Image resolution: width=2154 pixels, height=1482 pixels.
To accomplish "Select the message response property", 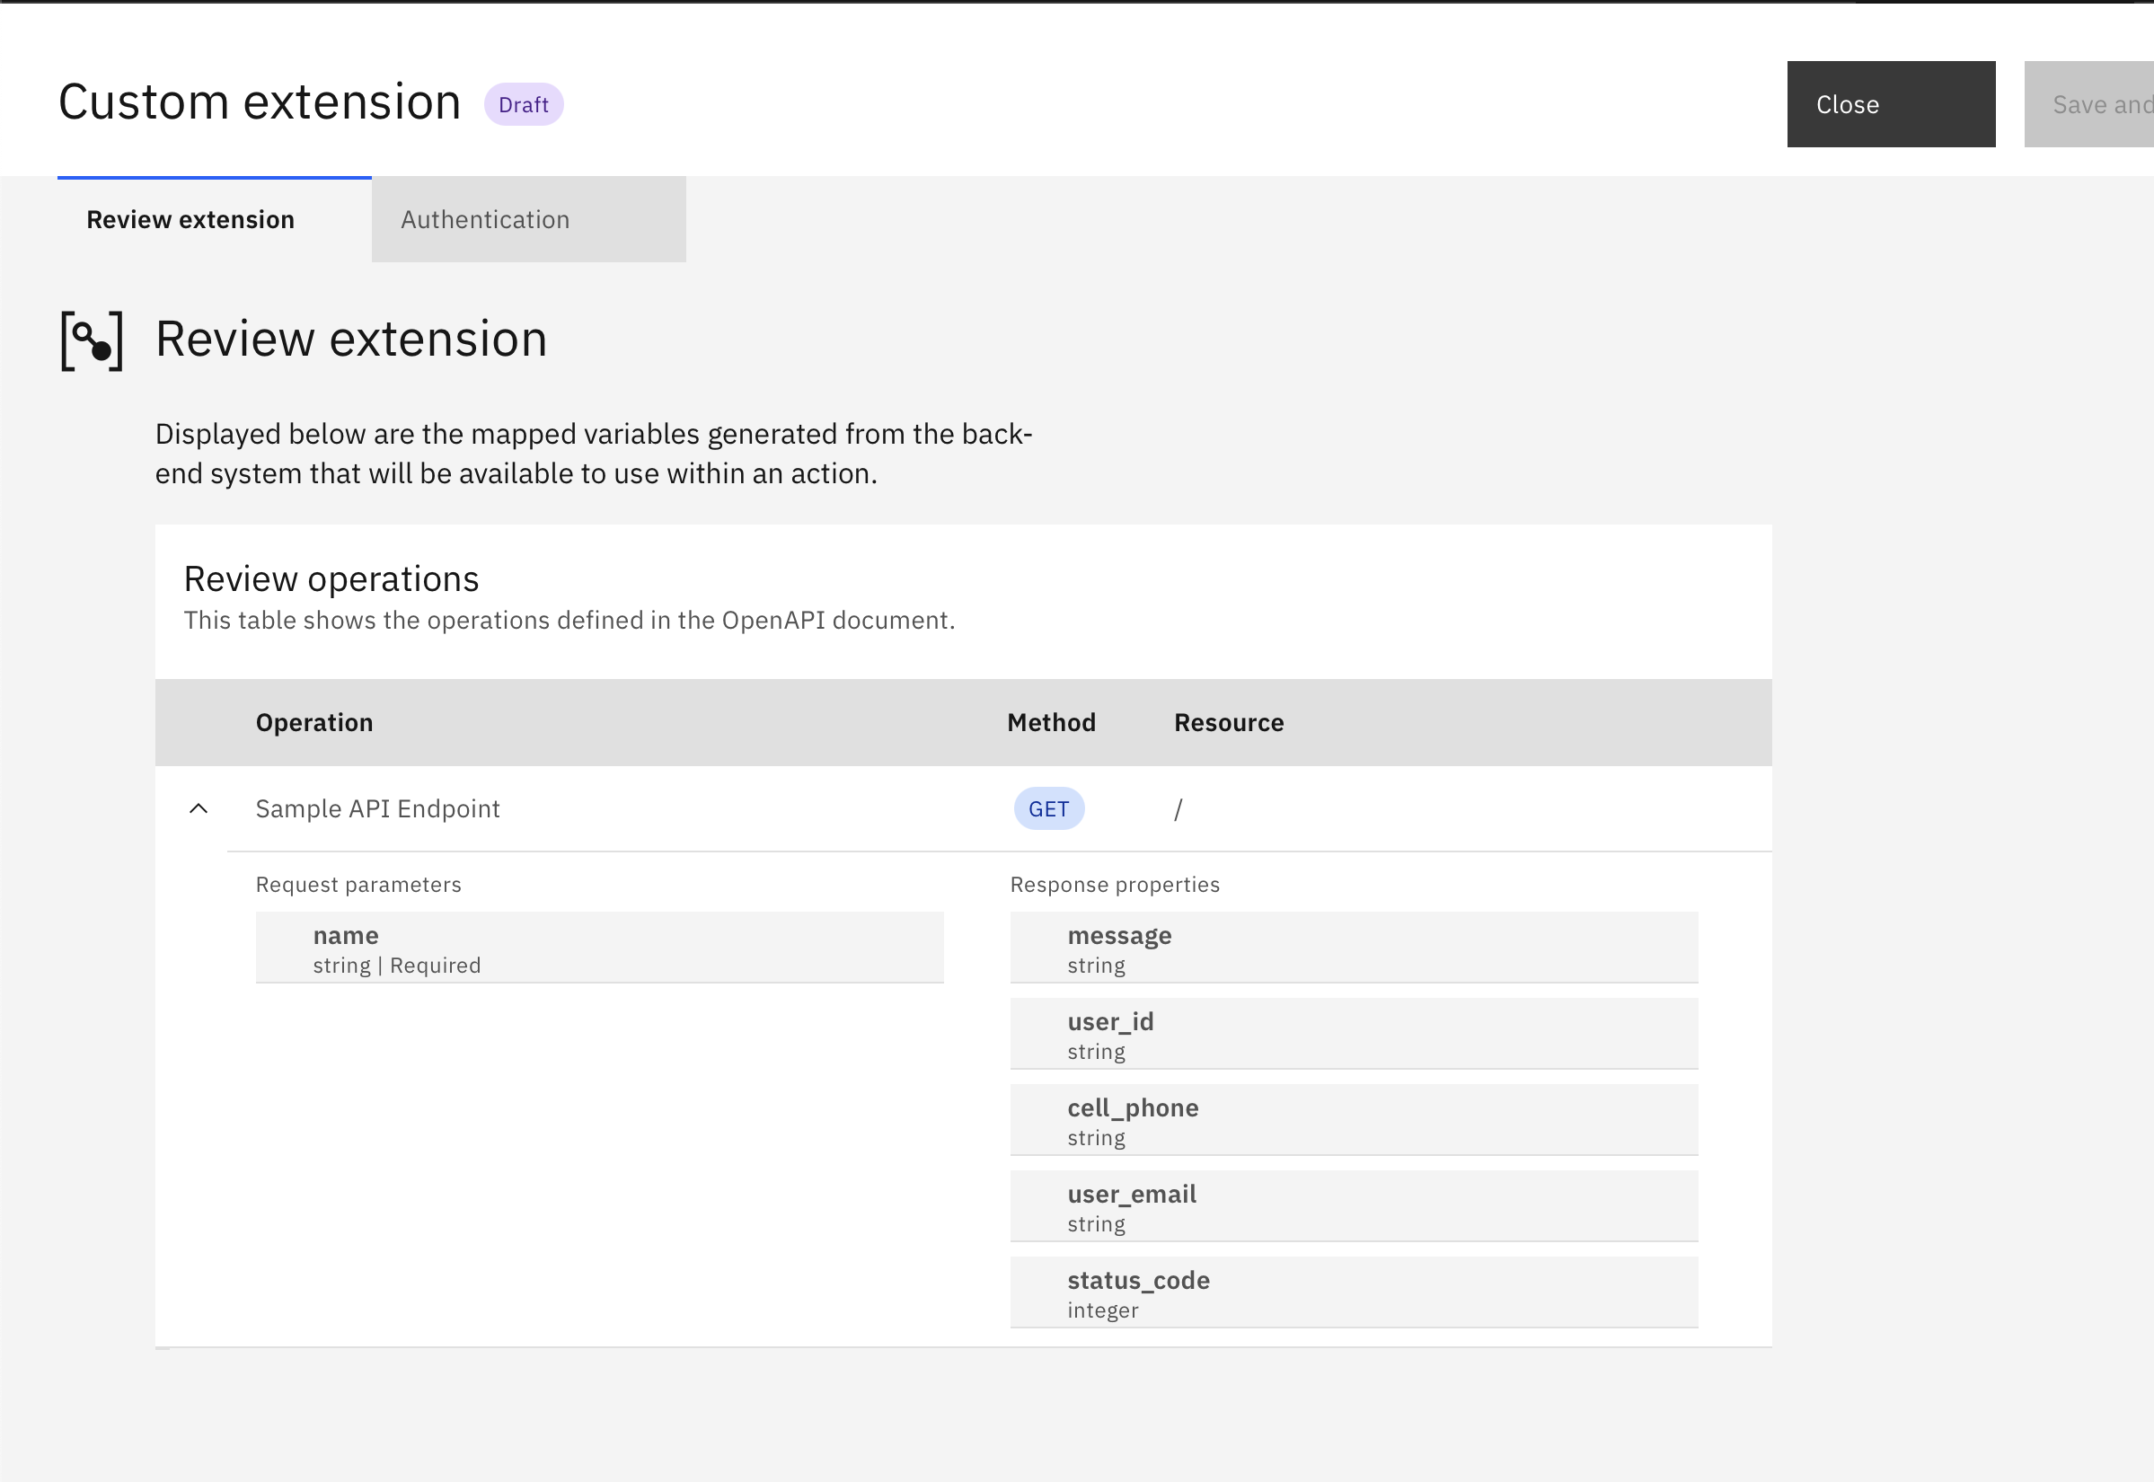I will (x=1354, y=948).
